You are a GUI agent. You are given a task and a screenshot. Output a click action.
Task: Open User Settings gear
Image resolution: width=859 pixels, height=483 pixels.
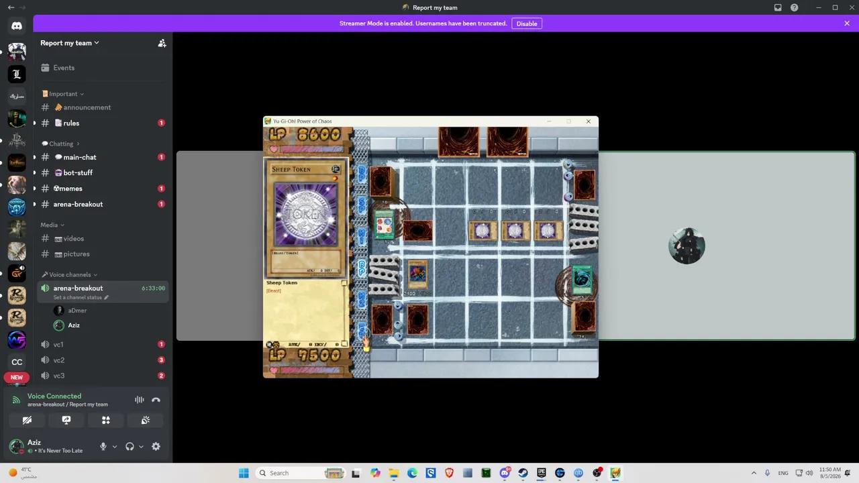click(156, 447)
